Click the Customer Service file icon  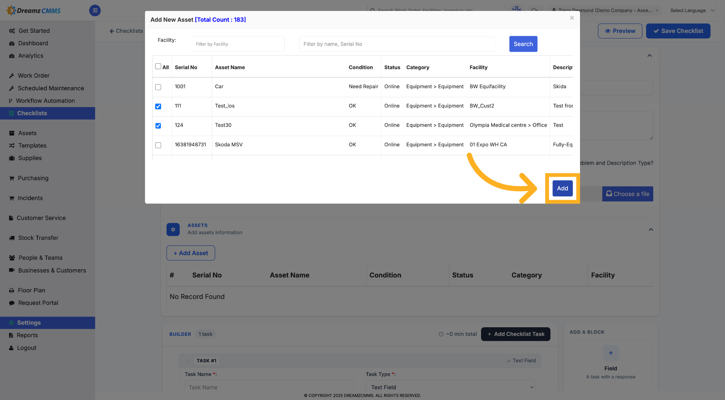pos(11,218)
